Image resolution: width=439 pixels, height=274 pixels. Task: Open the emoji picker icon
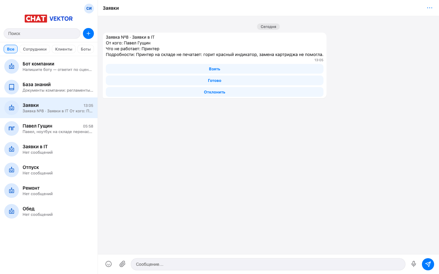tap(109, 264)
